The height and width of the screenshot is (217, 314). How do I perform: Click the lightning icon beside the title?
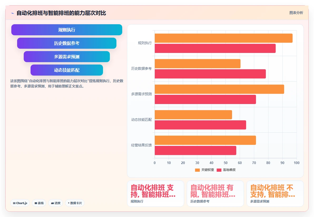click(x=13, y=13)
